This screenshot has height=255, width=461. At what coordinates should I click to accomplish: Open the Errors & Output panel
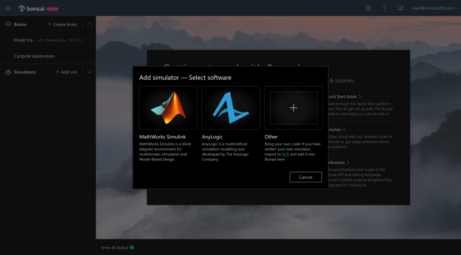click(x=115, y=247)
